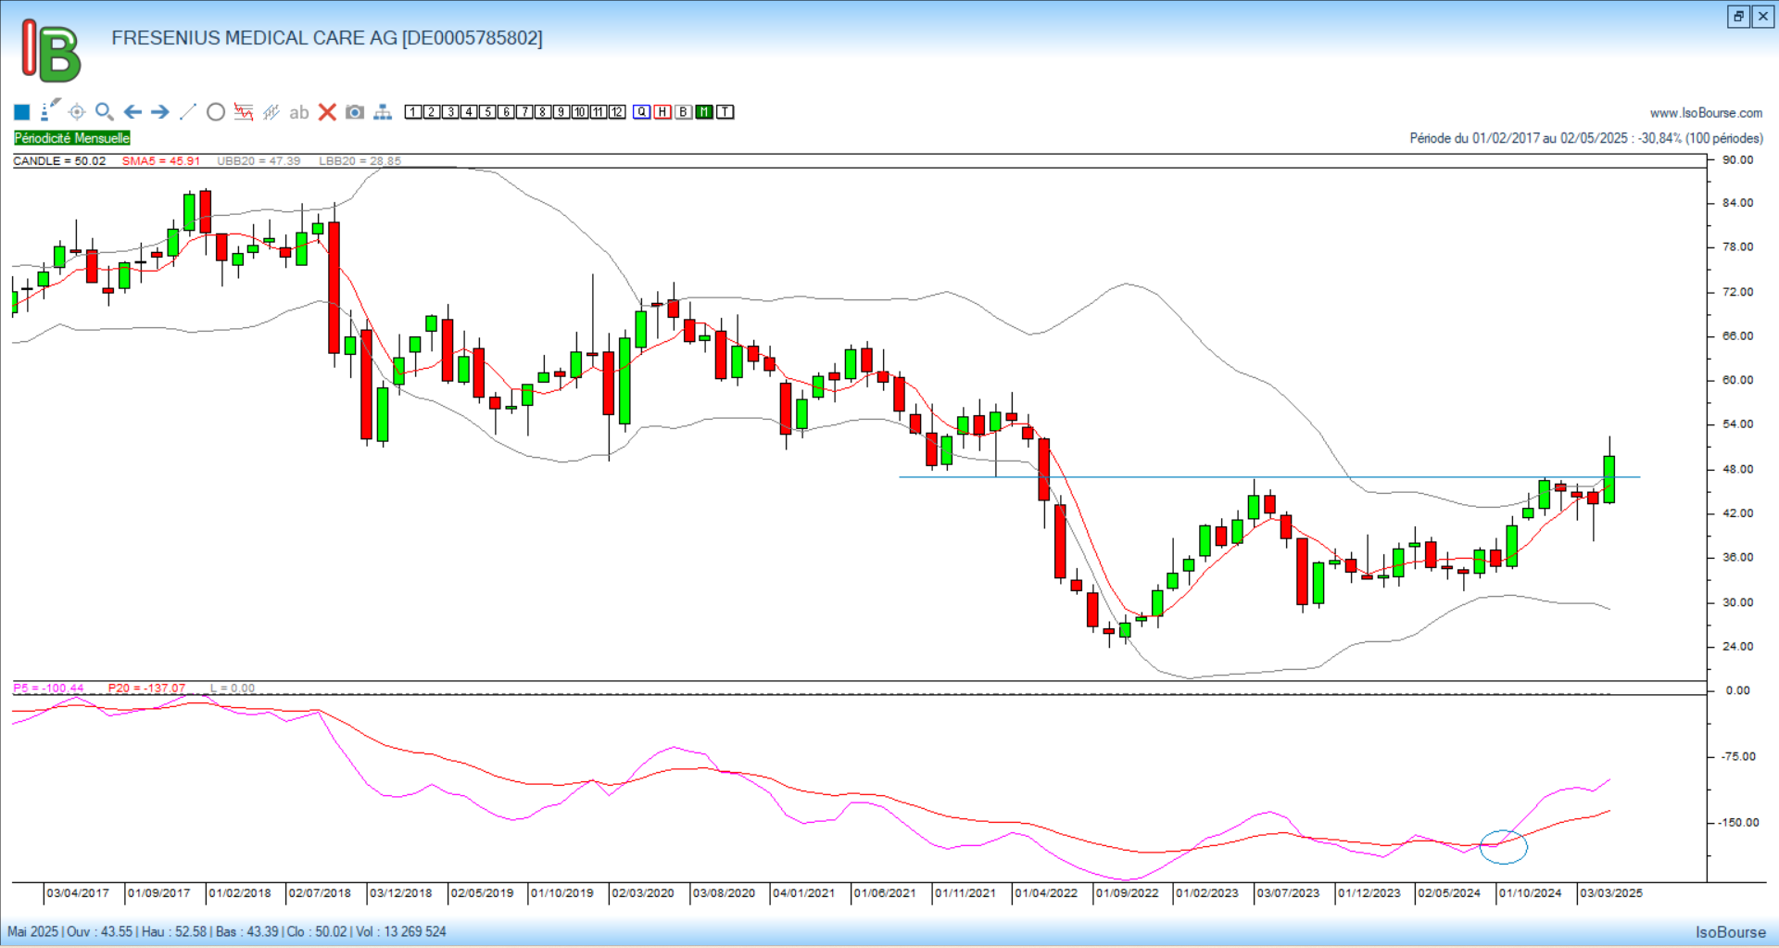This screenshot has width=1779, height=948.
Task: Click the blue horizontal resistance line
Action: click(1269, 477)
